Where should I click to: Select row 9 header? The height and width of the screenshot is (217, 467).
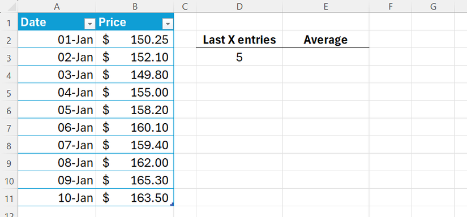(x=9, y=162)
